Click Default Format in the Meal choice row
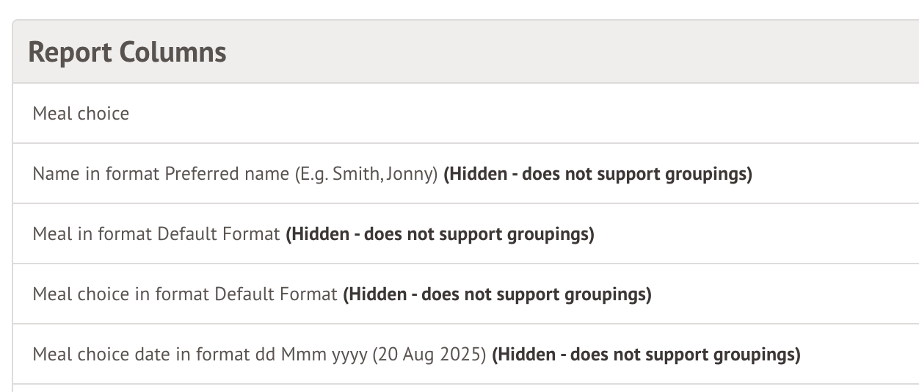The image size is (919, 392). 276,294
